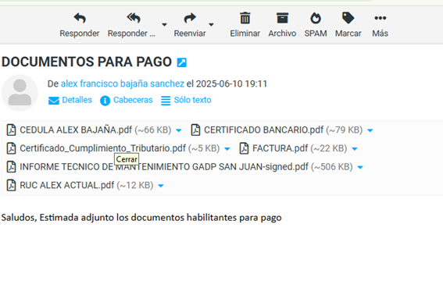Open dropdown for CERTIFICADO BANCARIO.pdf attachment
The height and width of the screenshot is (295, 443).
[370, 130]
